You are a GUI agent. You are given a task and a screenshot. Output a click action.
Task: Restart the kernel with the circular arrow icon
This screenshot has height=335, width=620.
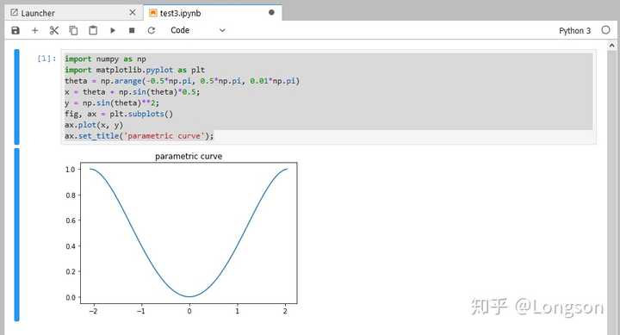tap(152, 30)
